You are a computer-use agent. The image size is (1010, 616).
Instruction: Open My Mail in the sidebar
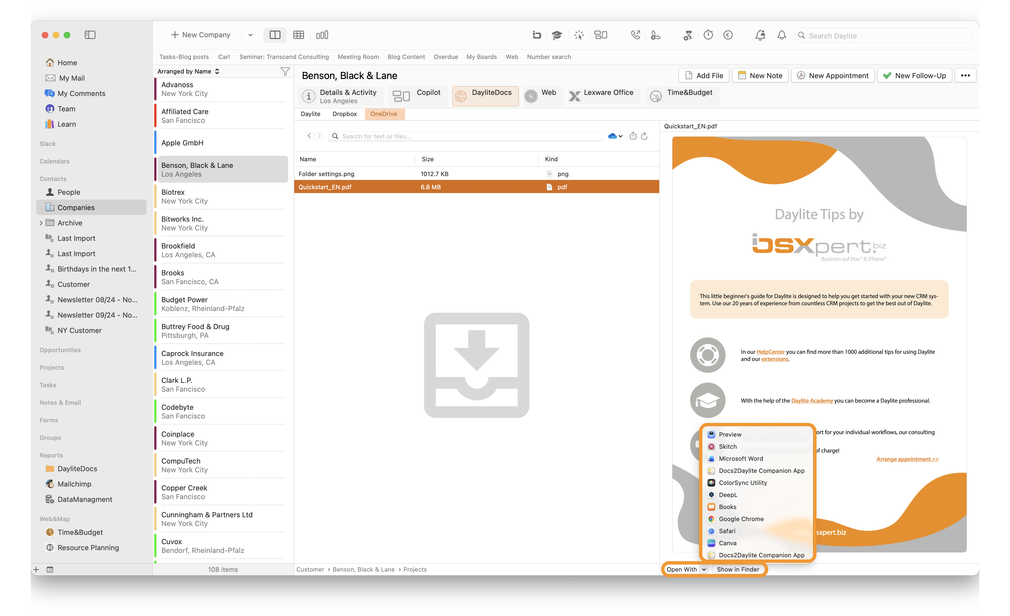coord(72,78)
